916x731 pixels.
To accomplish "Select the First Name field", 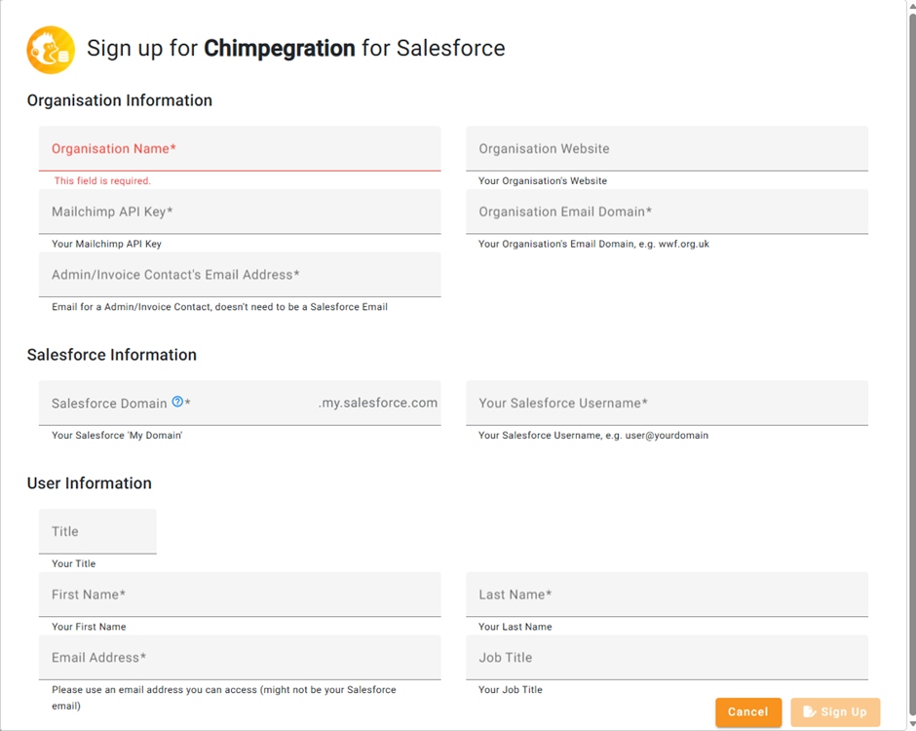I will (240, 595).
